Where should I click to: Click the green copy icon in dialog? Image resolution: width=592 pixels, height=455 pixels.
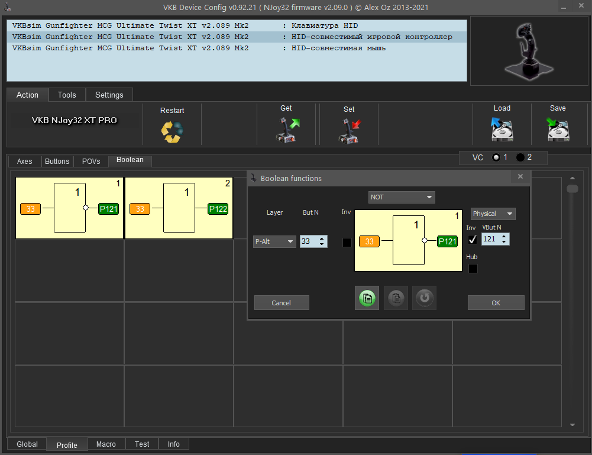click(367, 298)
